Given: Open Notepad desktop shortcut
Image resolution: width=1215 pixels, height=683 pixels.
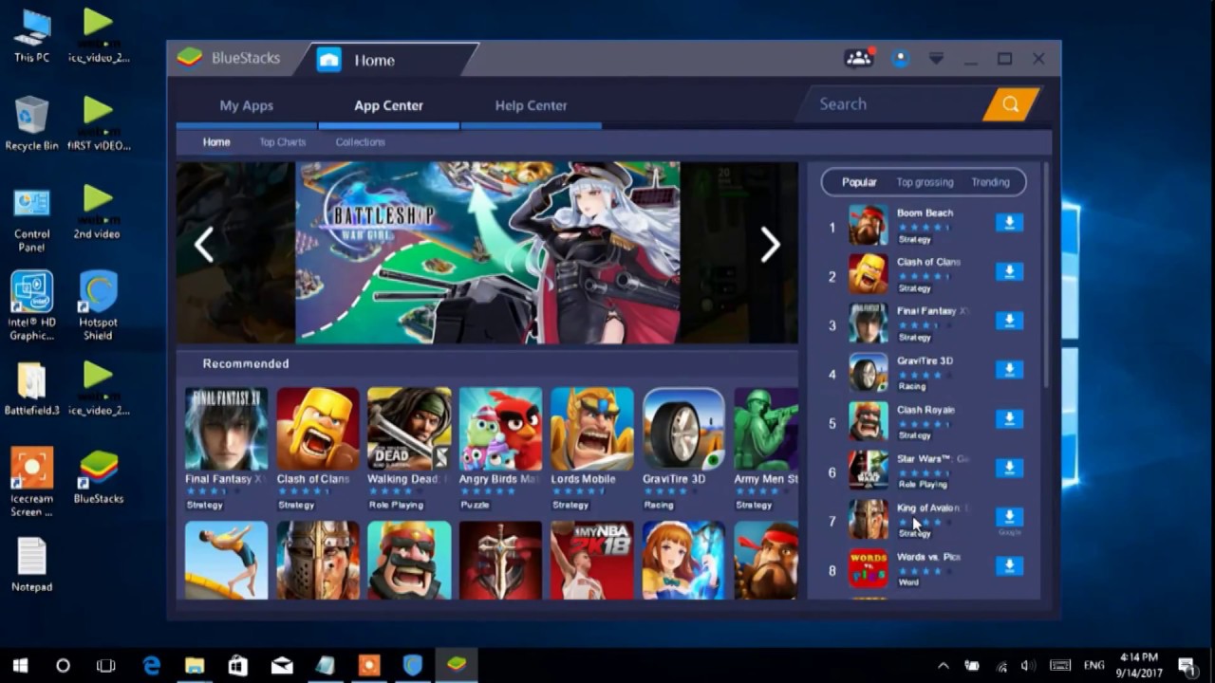Looking at the screenshot, I should [x=31, y=564].
